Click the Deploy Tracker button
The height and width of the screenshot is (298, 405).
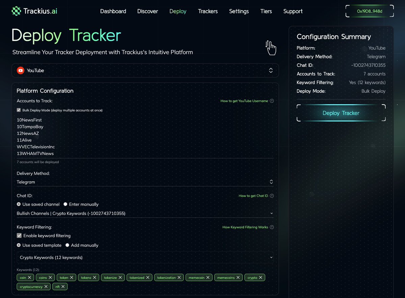point(341,113)
